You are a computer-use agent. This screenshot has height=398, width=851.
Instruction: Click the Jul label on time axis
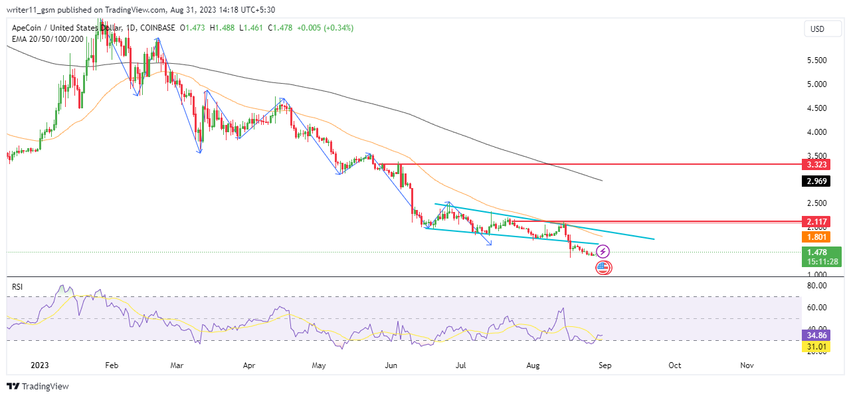point(461,365)
